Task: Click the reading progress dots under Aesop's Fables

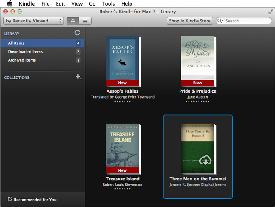Action: pyautogui.click(x=122, y=101)
